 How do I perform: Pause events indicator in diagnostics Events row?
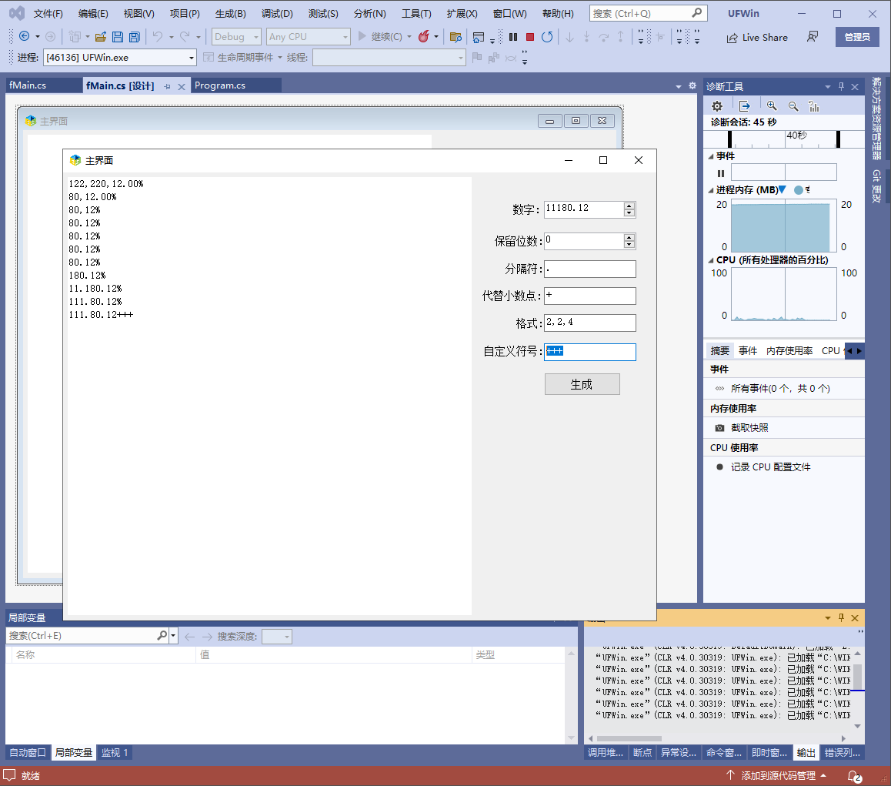[x=720, y=173]
